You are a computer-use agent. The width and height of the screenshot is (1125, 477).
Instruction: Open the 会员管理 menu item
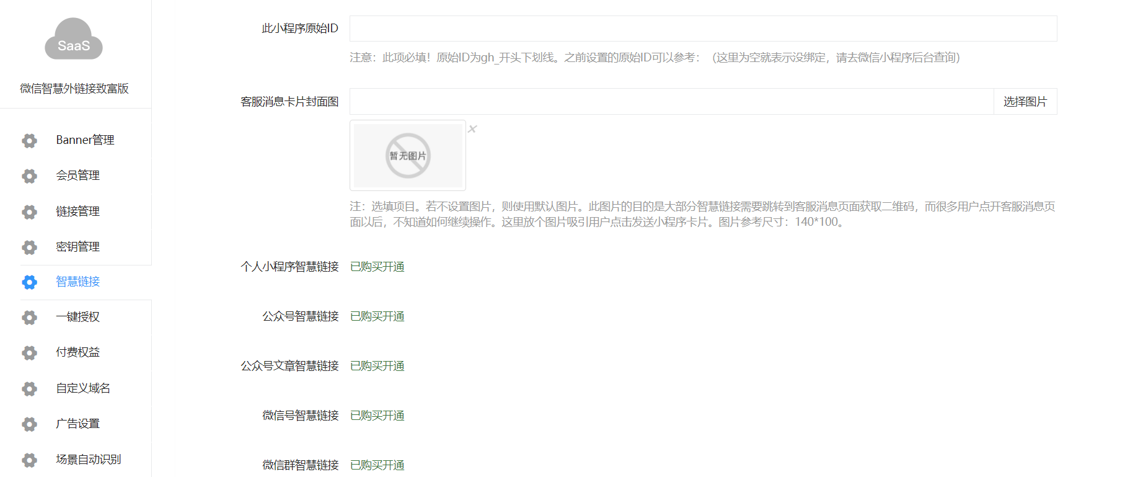(x=77, y=176)
